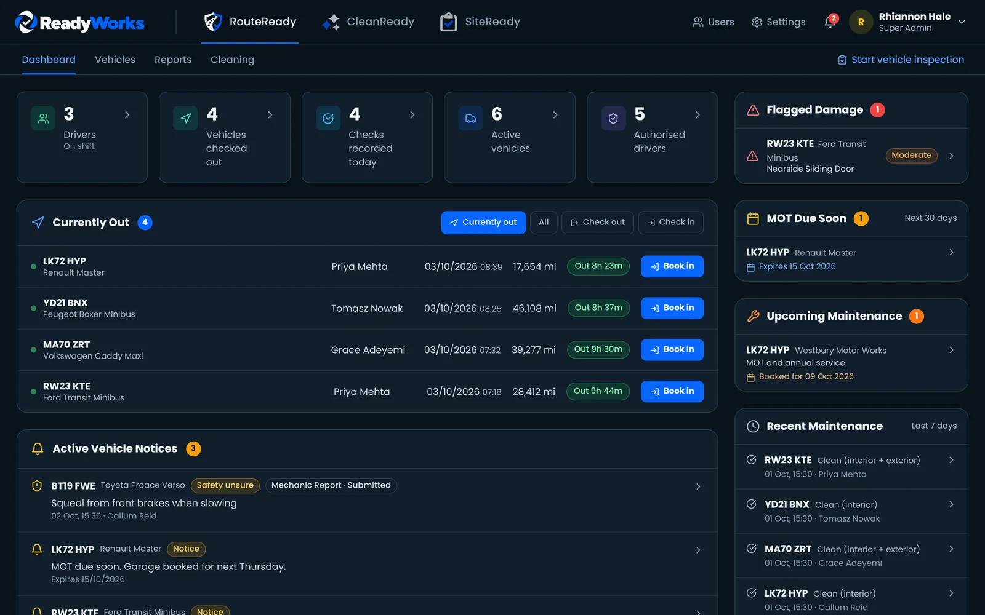Filter the list by Check in
The height and width of the screenshot is (615, 985).
coord(670,223)
